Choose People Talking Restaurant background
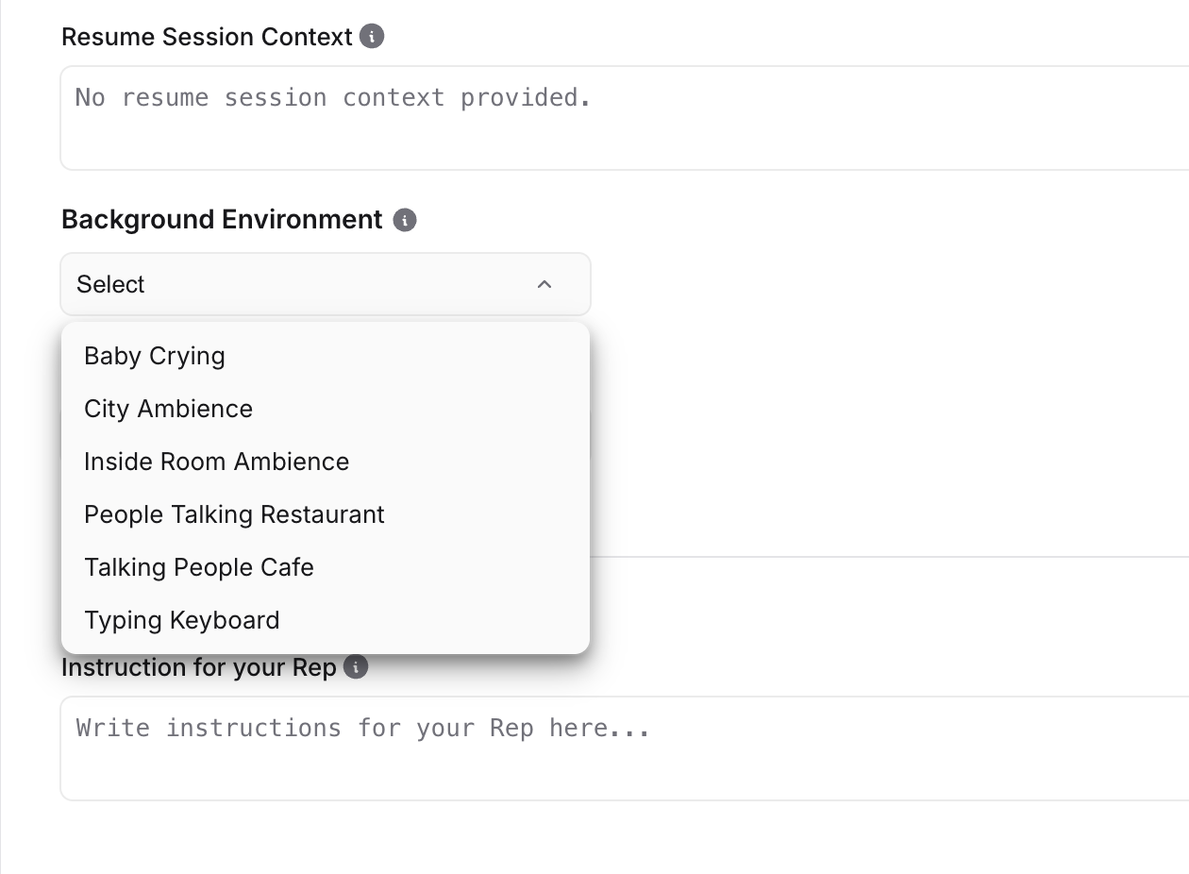This screenshot has width=1189, height=874. point(235,514)
